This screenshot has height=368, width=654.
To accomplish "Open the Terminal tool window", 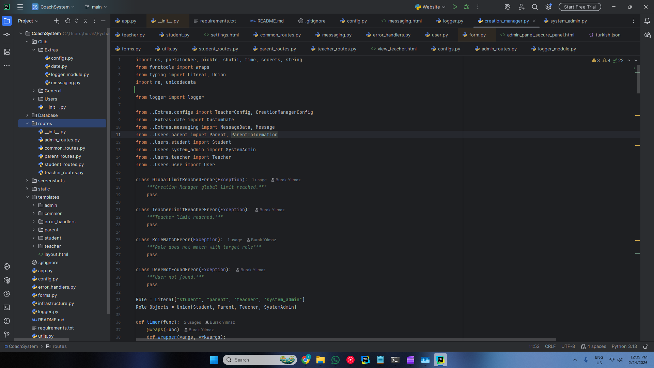I will click(x=7, y=307).
